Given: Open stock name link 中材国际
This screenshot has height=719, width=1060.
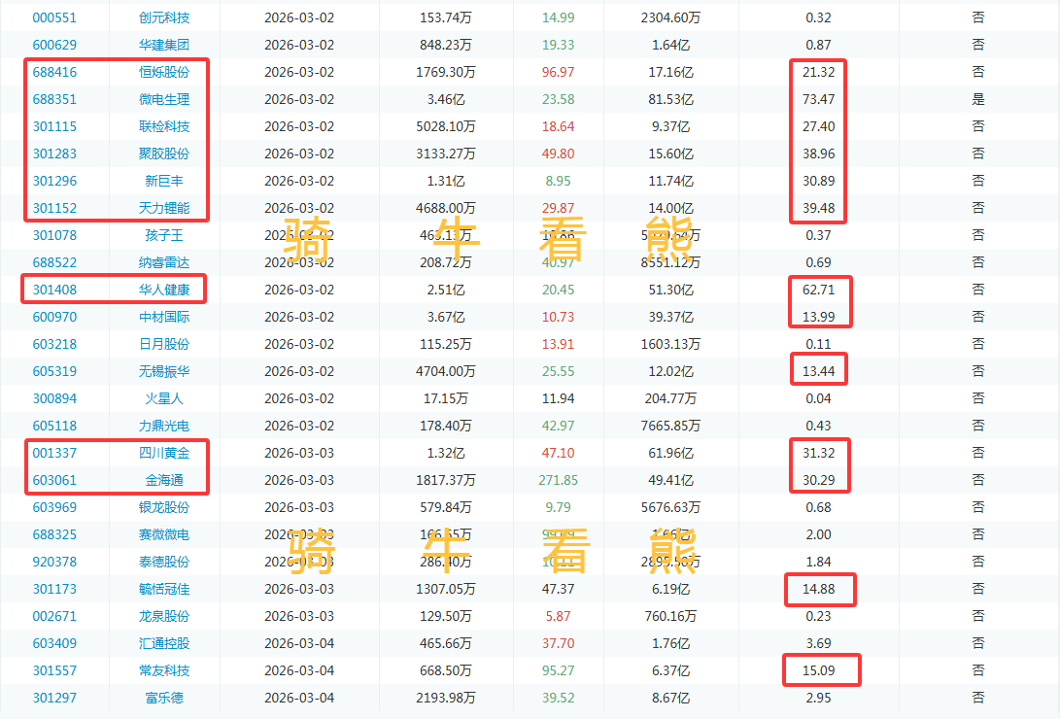Looking at the screenshot, I should pos(164,317).
